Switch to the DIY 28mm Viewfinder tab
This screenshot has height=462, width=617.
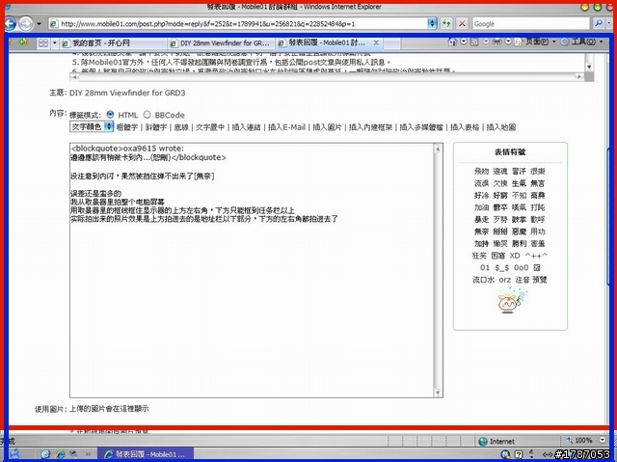(x=221, y=42)
